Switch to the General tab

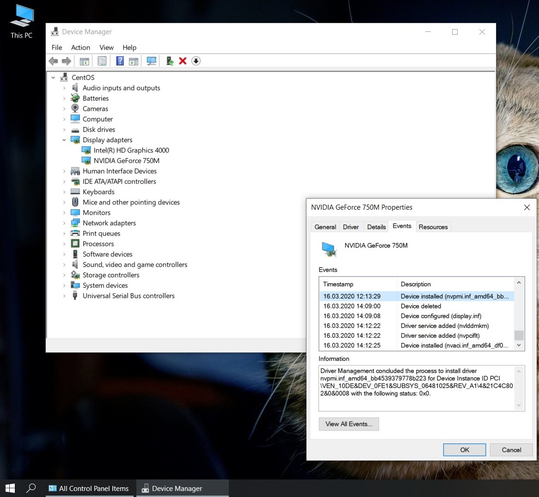325,227
